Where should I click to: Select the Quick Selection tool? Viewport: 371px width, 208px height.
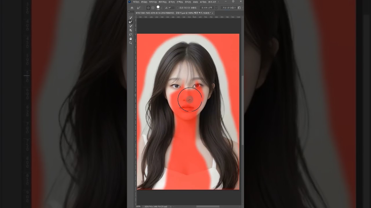pos(130,18)
